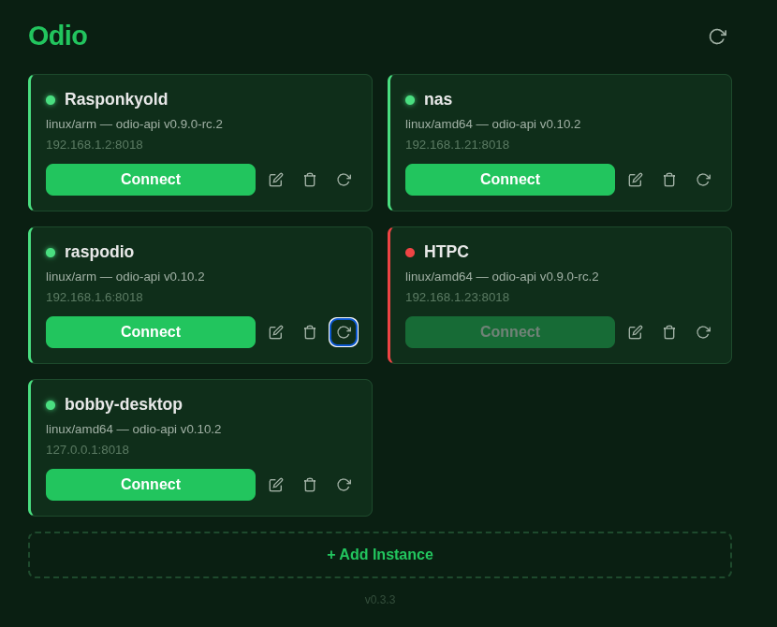Image resolution: width=777 pixels, height=627 pixels.
Task: Click the red status indicator on HTPC
Action: (409, 251)
